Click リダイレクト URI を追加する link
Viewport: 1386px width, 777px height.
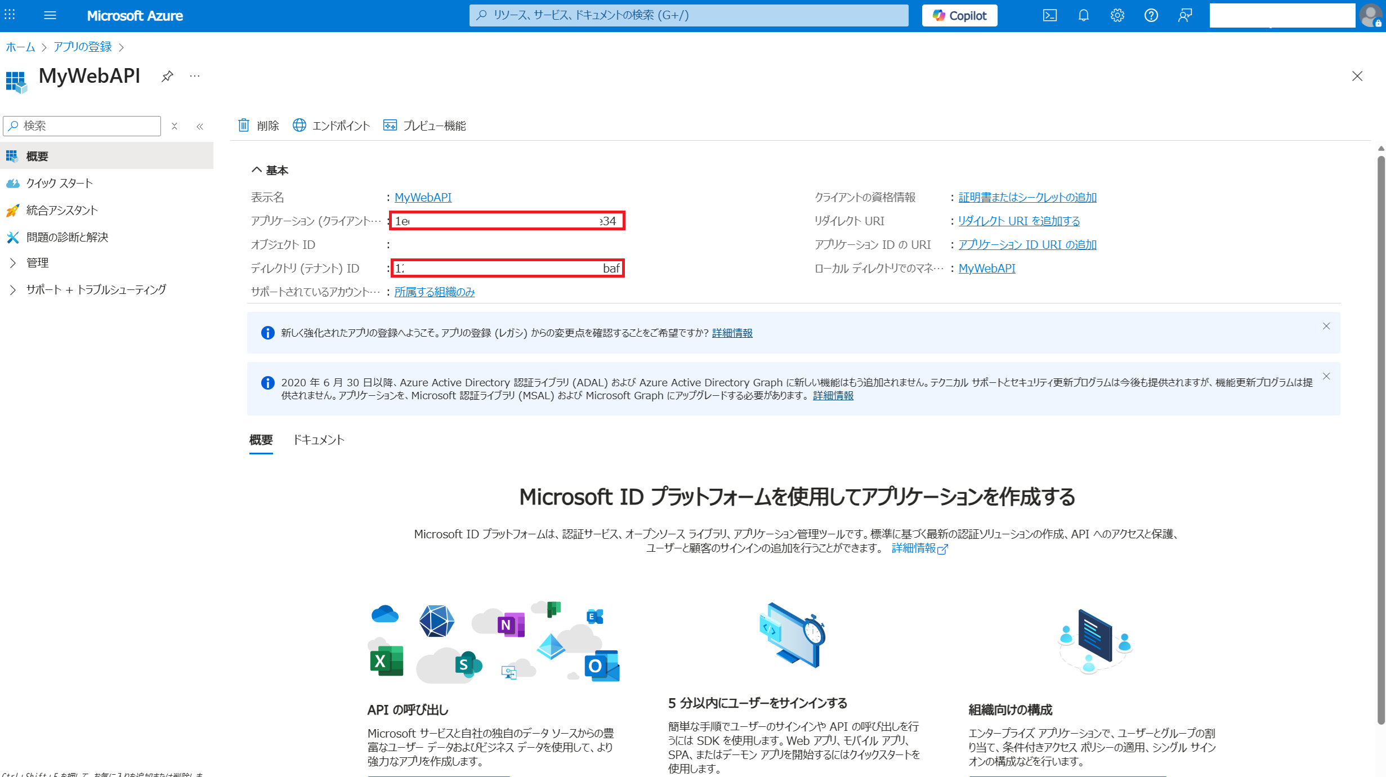1018,221
